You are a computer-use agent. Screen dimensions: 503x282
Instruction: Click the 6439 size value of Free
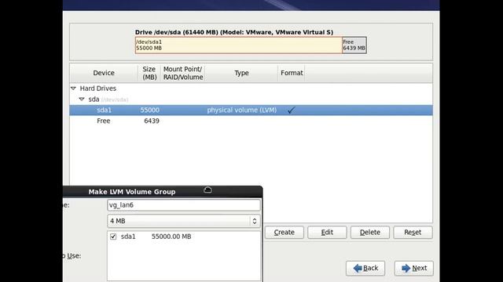[152, 121]
